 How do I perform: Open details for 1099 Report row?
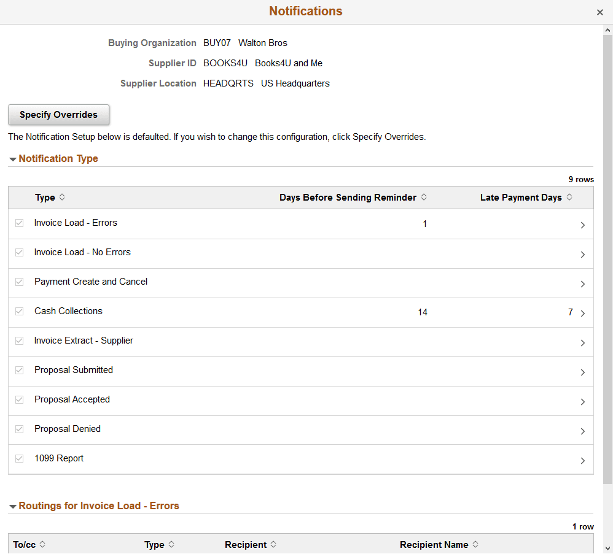pos(583,461)
